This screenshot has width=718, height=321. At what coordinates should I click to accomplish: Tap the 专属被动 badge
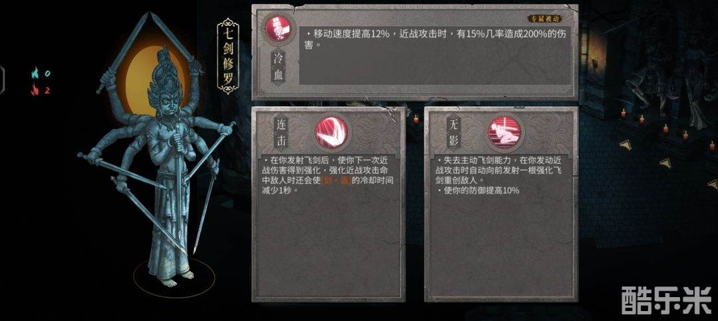(x=545, y=19)
